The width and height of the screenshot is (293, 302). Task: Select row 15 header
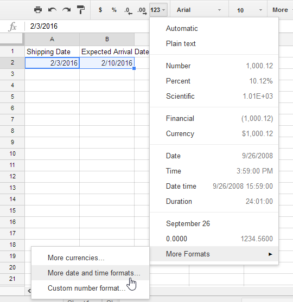point(12,211)
